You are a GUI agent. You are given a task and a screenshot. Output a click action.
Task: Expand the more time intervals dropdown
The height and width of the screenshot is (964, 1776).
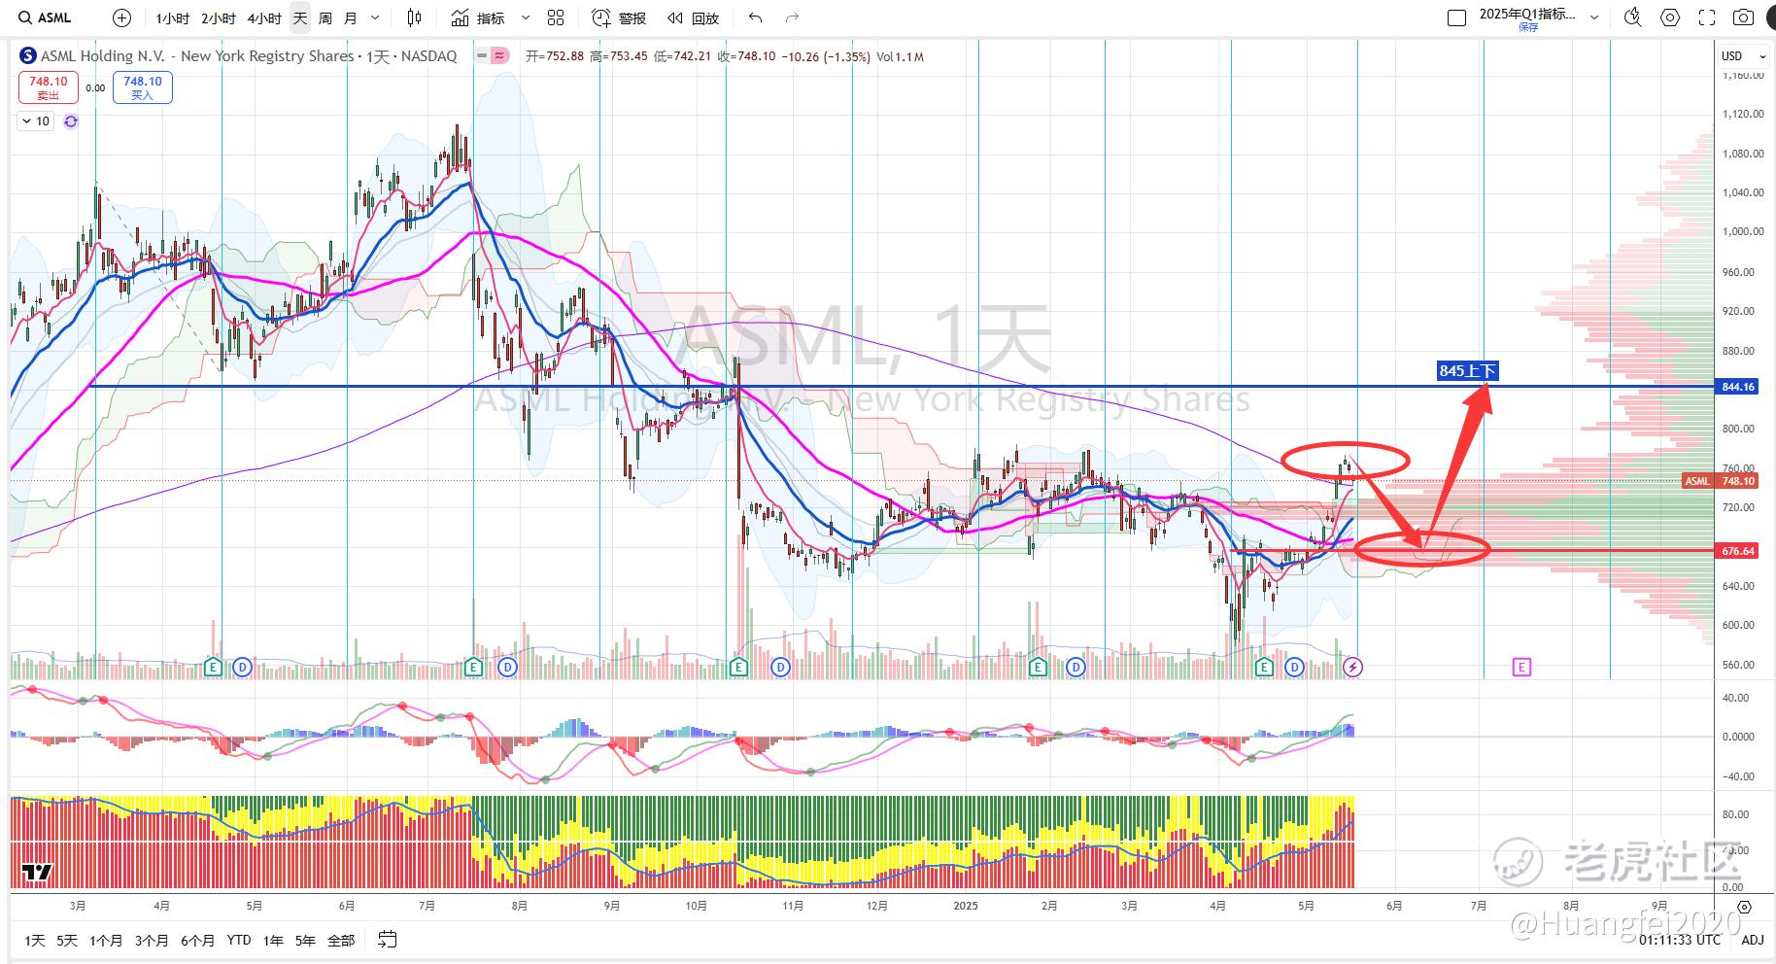375,17
